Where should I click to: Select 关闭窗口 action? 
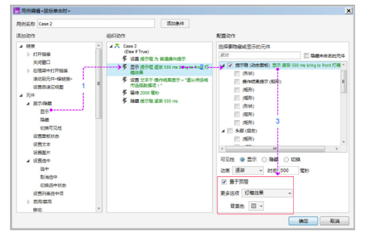[42, 63]
